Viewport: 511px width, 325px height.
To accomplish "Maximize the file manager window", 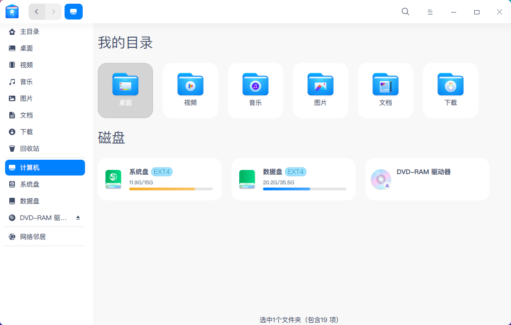I will pyautogui.click(x=477, y=12).
